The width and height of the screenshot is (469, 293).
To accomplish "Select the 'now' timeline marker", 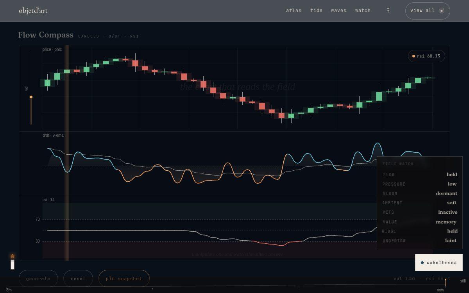I will pyautogui.click(x=440, y=290).
